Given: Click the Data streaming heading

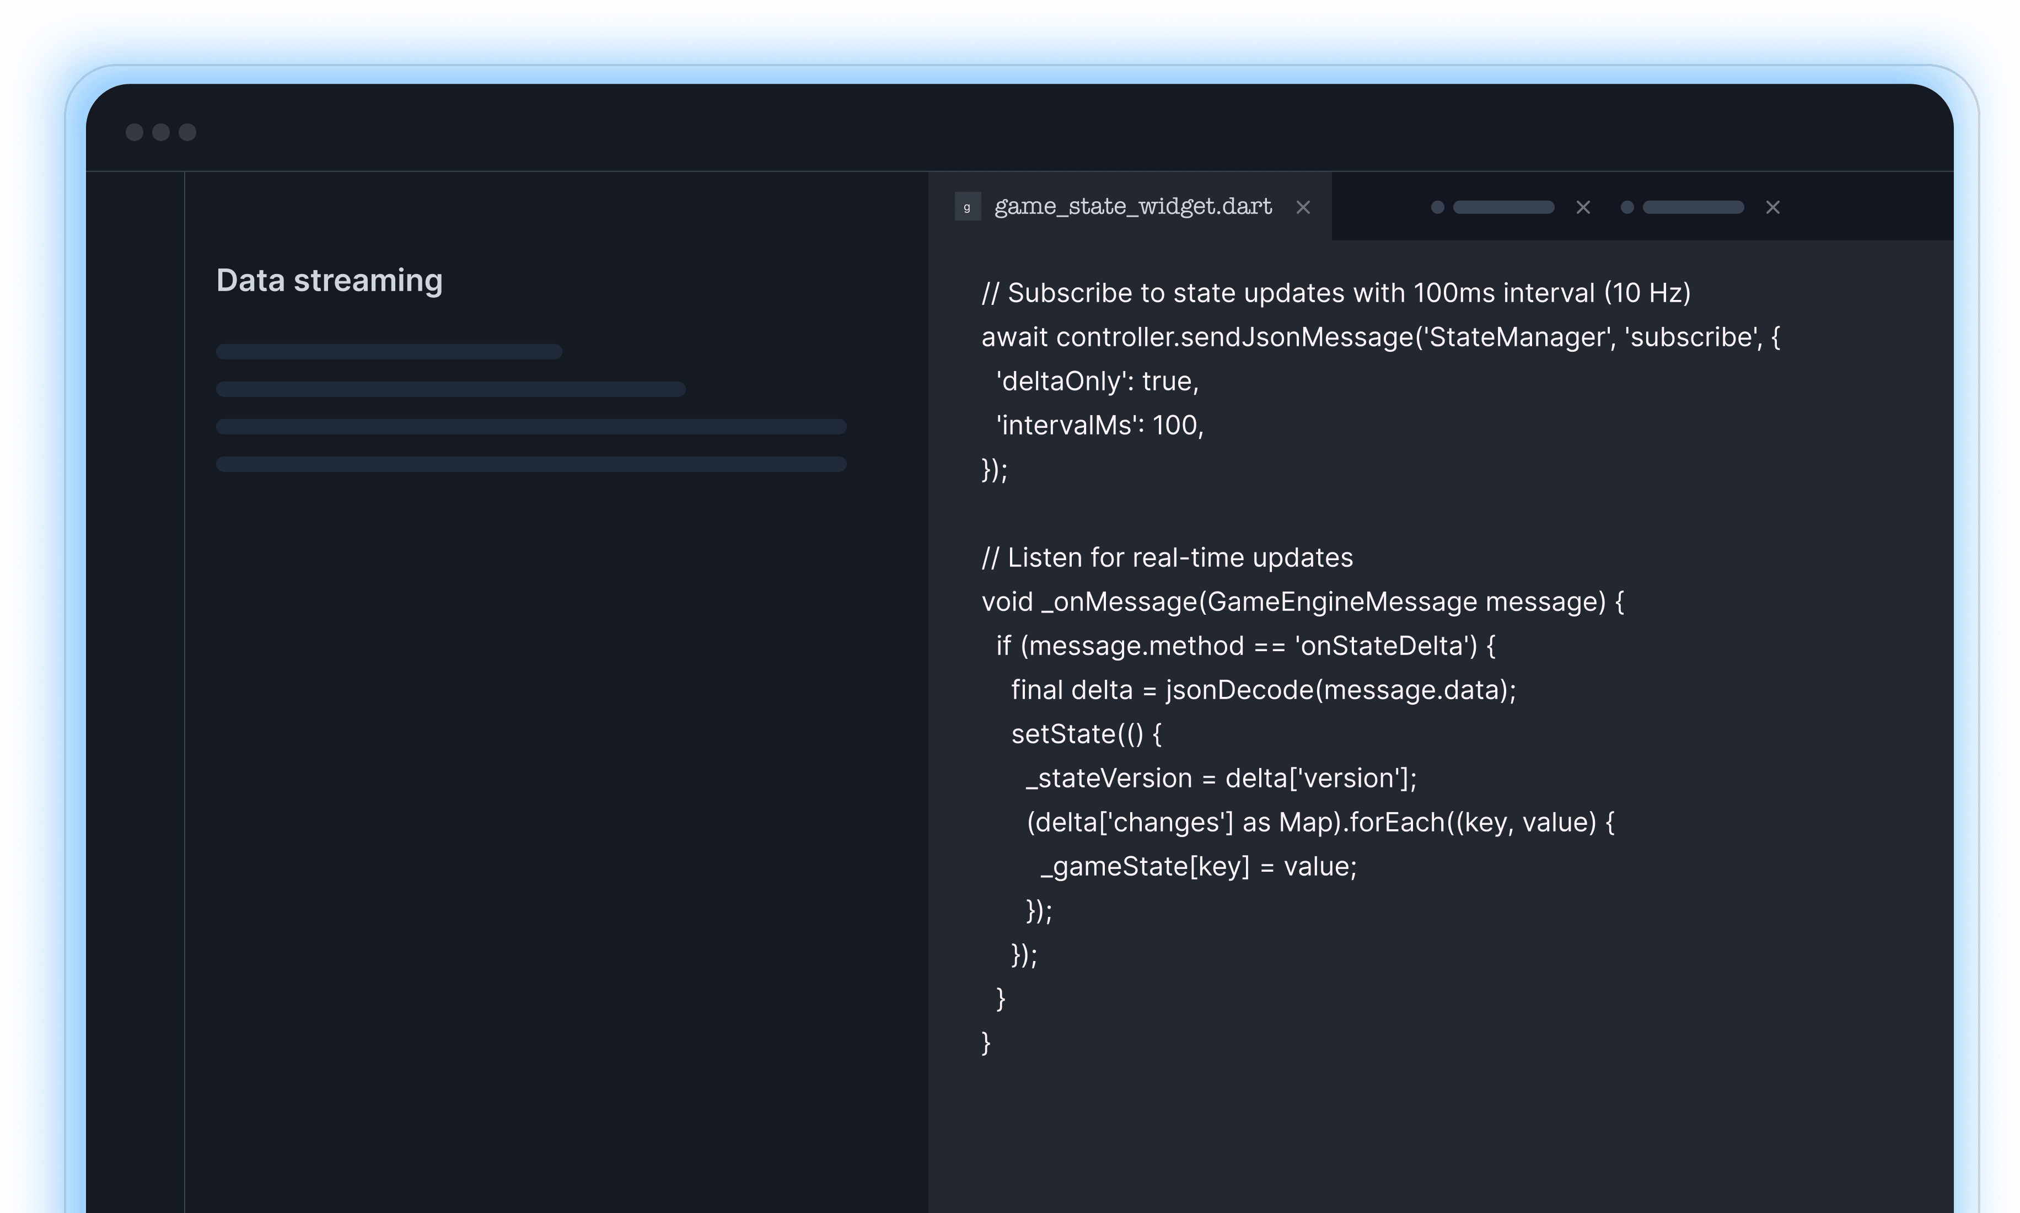Looking at the screenshot, I should (329, 280).
